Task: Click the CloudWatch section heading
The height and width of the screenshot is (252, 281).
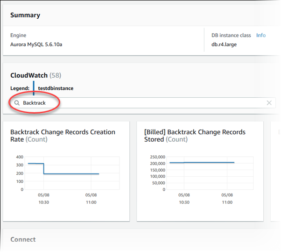Action: click(x=29, y=75)
